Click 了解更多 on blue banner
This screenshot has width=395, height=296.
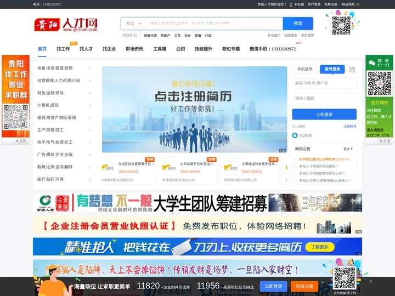[320, 247]
